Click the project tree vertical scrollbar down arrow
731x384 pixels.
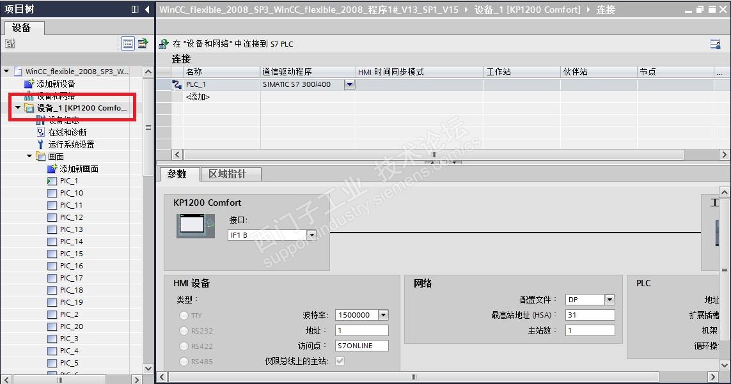148,368
